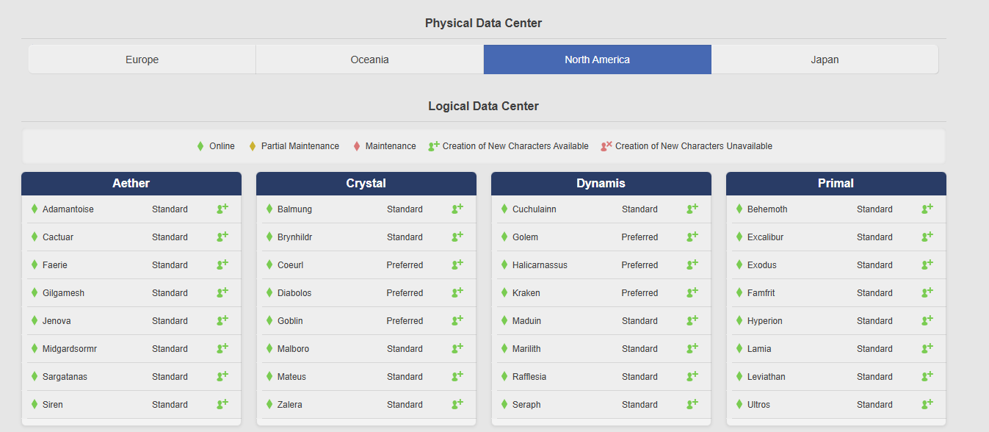Click the Standard label for Adamantoise
Screen dimensions: 989x432
[x=170, y=209]
